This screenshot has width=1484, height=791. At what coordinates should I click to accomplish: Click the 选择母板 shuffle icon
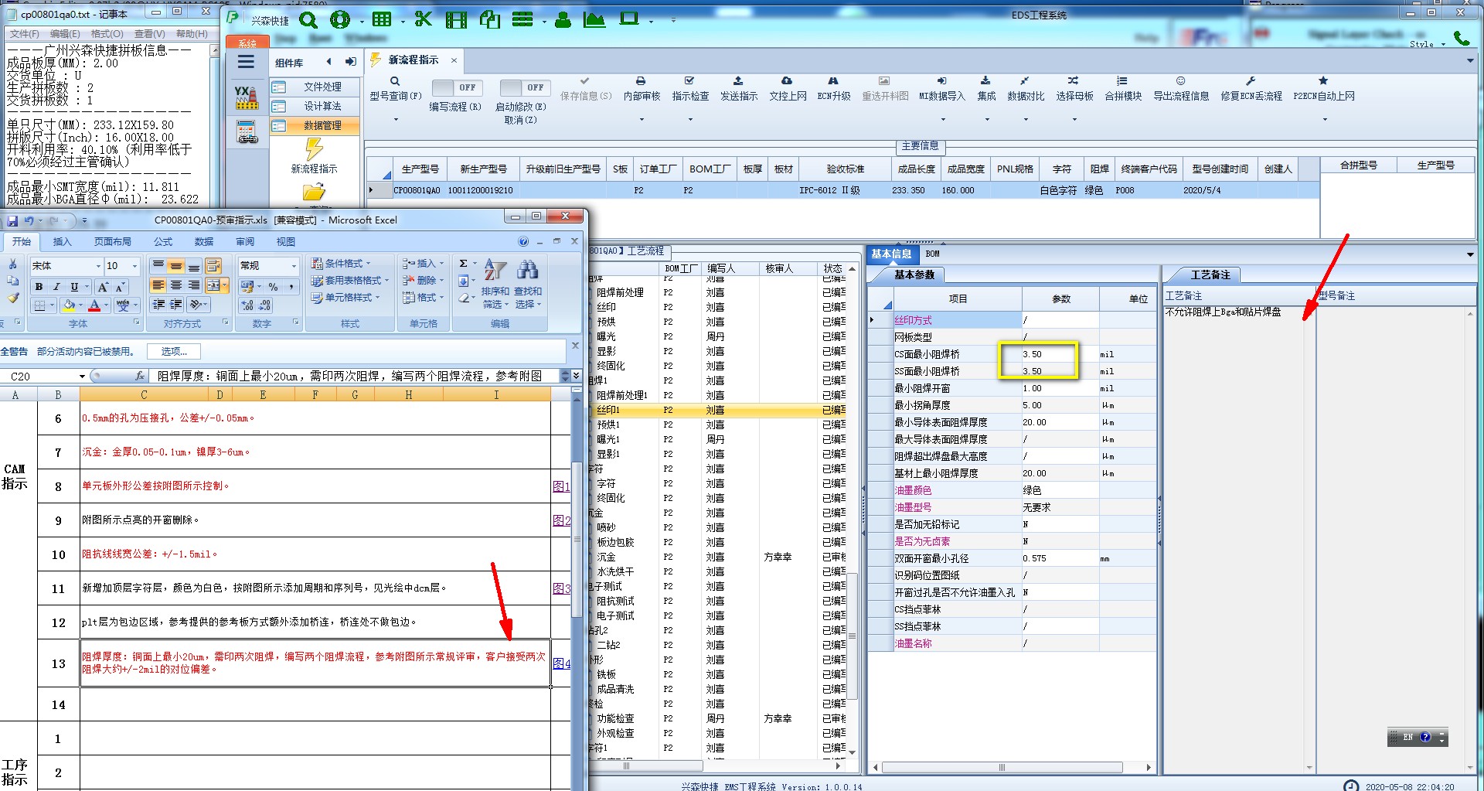click(x=1074, y=80)
